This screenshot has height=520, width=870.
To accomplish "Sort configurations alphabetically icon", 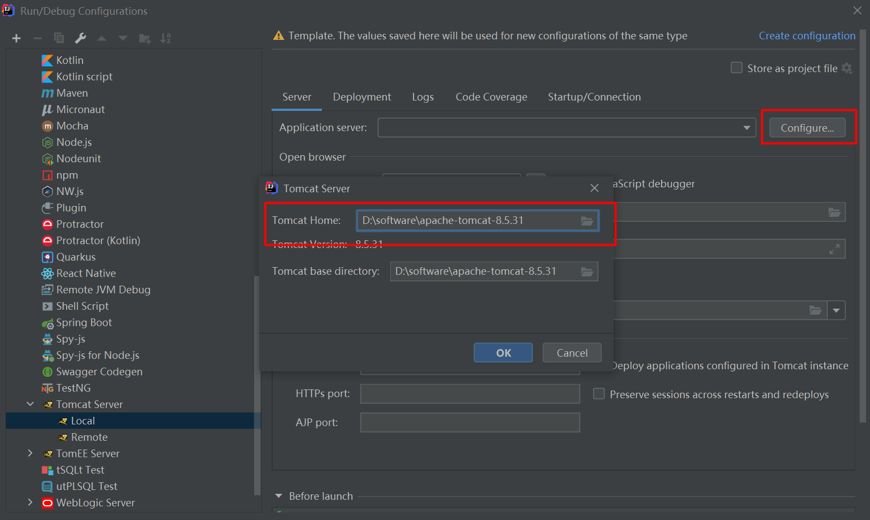I will (x=166, y=38).
